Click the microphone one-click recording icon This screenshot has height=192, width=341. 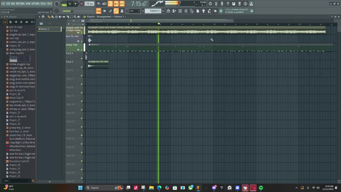[x=222, y=4]
